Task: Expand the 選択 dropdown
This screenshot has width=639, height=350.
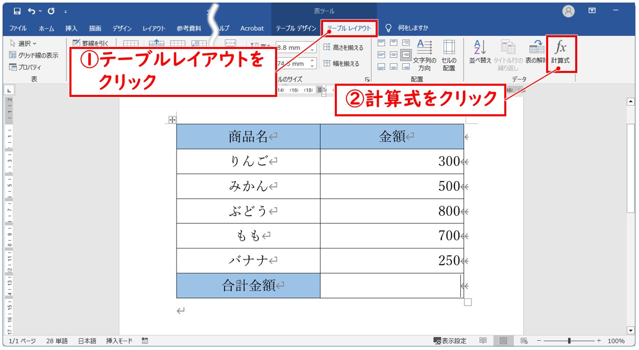Action: pyautogui.click(x=23, y=43)
